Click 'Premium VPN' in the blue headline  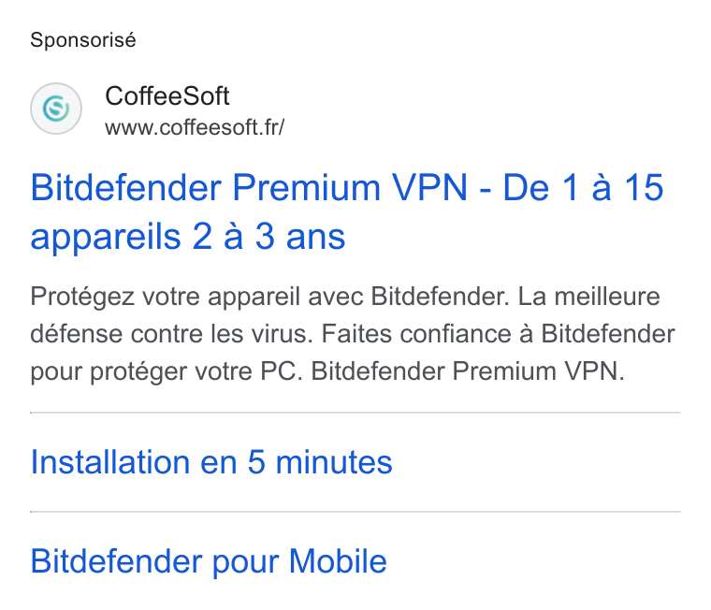(x=350, y=187)
